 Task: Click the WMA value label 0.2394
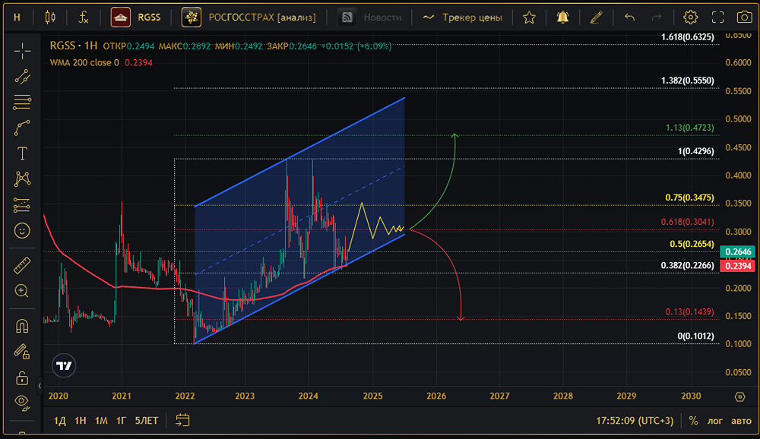[x=738, y=266]
